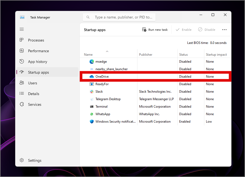Switch to the Performance page

click(47, 51)
